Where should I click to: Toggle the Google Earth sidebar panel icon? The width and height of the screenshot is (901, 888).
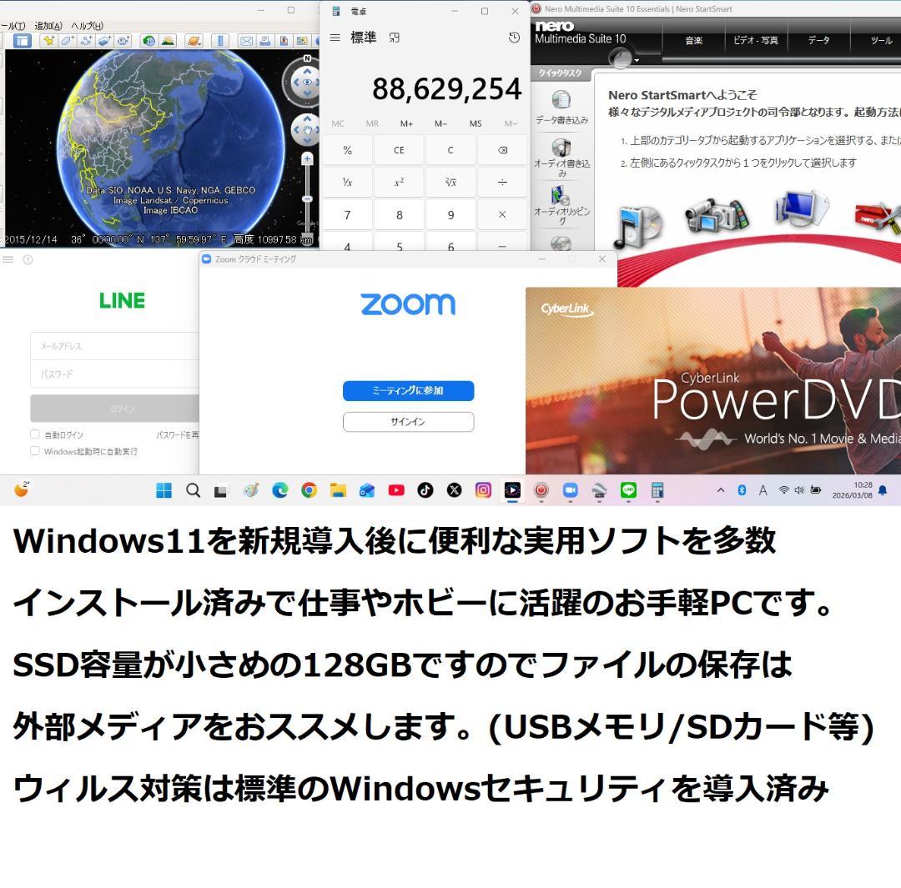click(23, 41)
